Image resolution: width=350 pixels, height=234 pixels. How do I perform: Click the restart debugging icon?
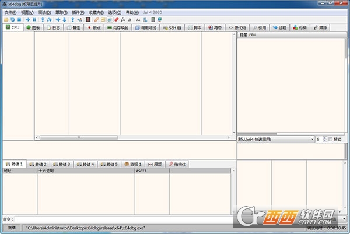12,19
